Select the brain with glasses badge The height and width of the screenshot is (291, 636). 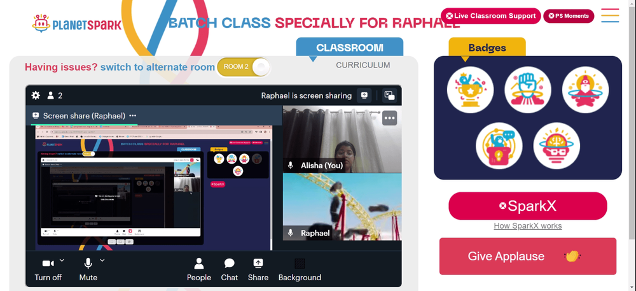[x=556, y=146]
